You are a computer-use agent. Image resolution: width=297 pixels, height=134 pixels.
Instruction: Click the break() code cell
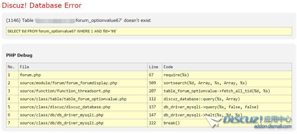click(171, 123)
